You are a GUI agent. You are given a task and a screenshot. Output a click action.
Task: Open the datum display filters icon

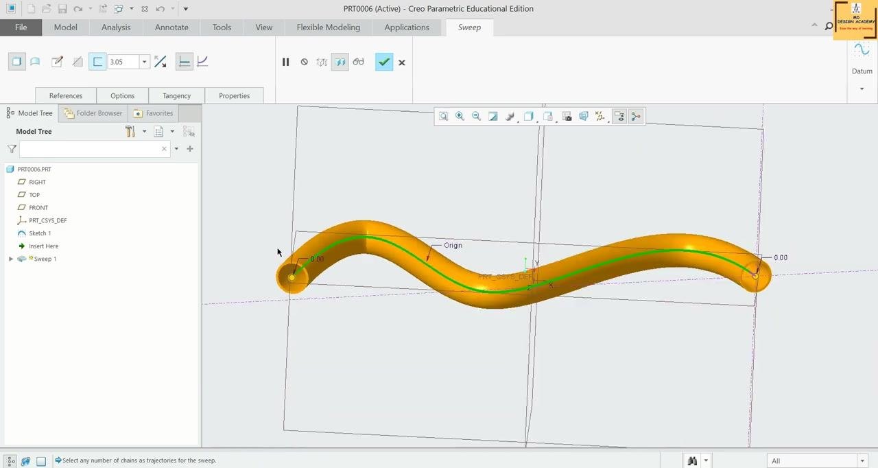coord(600,117)
